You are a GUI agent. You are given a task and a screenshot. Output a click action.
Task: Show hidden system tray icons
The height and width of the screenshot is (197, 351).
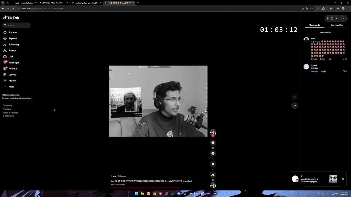tap(318, 194)
